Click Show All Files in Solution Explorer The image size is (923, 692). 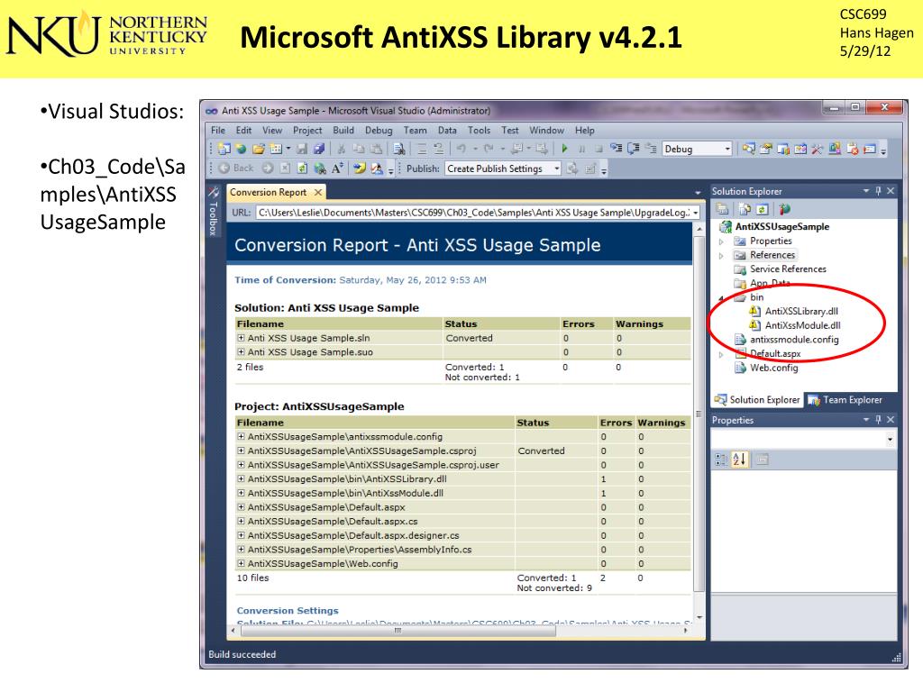[x=745, y=209]
